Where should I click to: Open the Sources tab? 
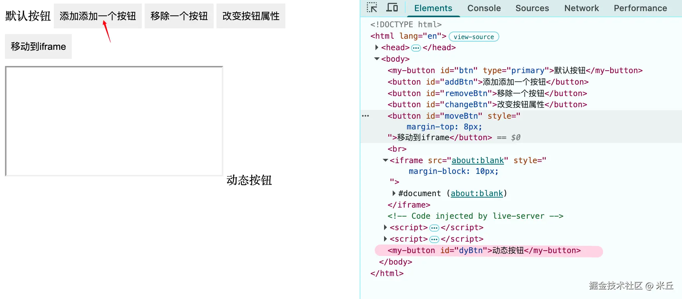click(532, 8)
